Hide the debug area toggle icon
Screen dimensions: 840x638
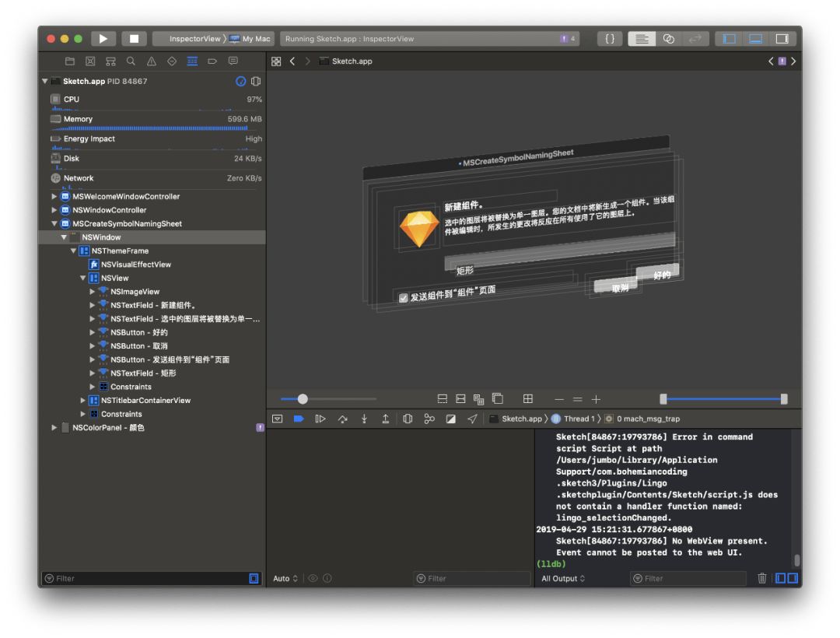(277, 419)
